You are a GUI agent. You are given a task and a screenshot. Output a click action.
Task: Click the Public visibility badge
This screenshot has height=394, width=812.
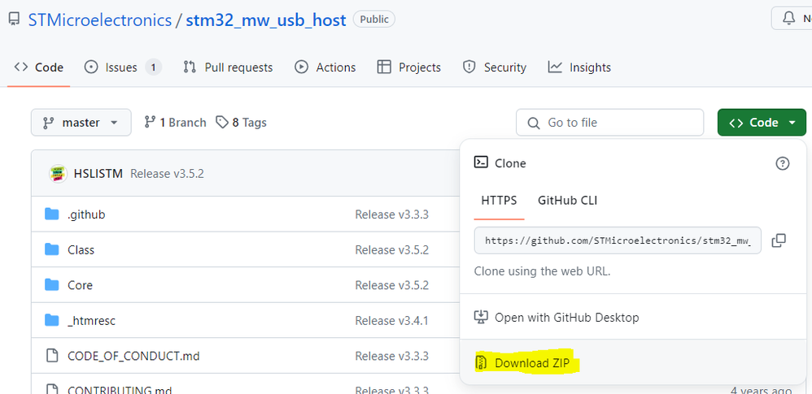pyautogui.click(x=374, y=19)
